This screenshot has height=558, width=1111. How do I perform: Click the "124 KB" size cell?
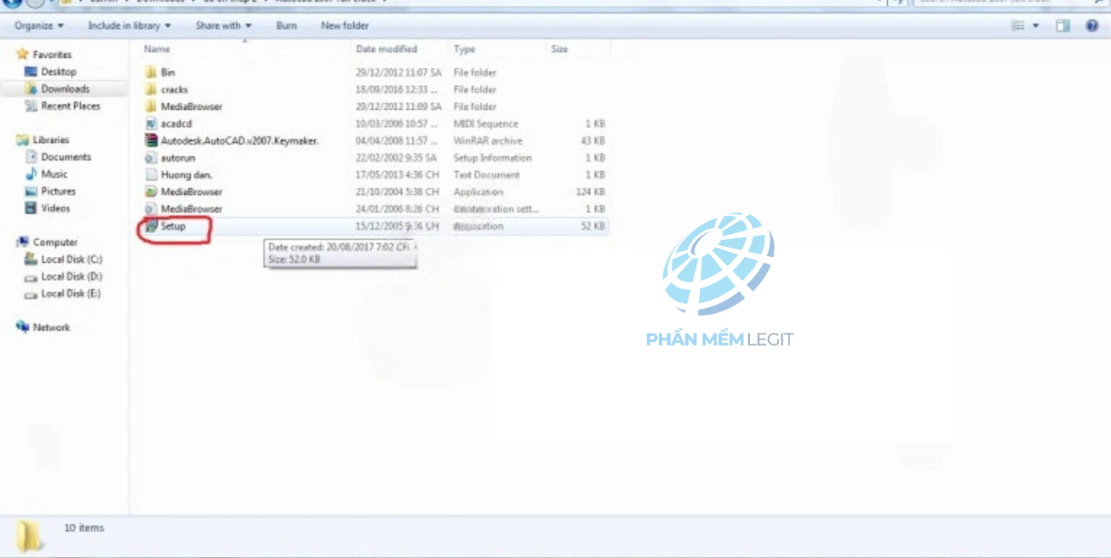(591, 191)
